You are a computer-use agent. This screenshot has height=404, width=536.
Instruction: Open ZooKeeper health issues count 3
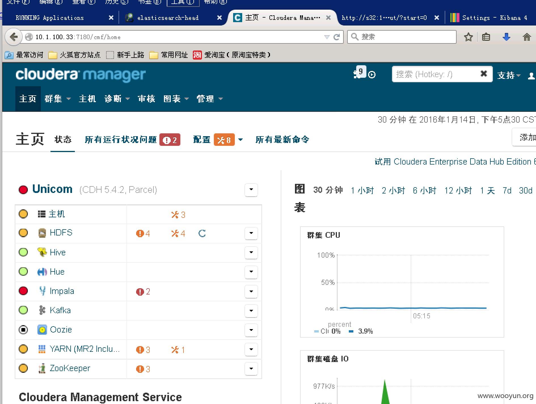coord(143,369)
